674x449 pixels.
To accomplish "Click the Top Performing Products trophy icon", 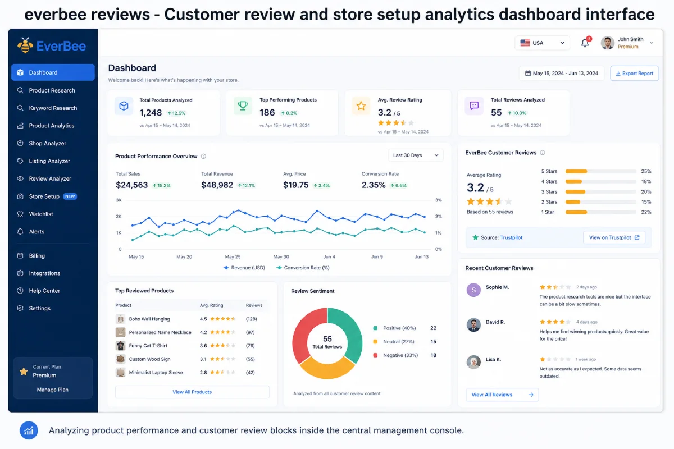I will point(243,106).
